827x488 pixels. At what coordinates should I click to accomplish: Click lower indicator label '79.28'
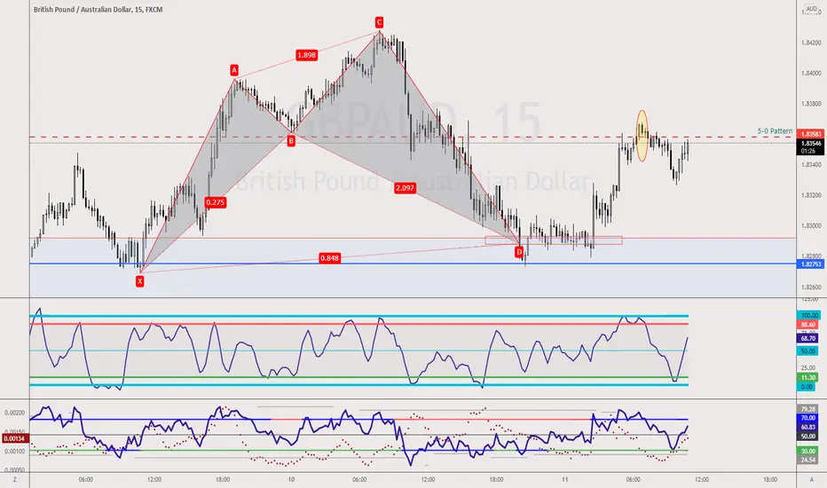[x=808, y=409]
